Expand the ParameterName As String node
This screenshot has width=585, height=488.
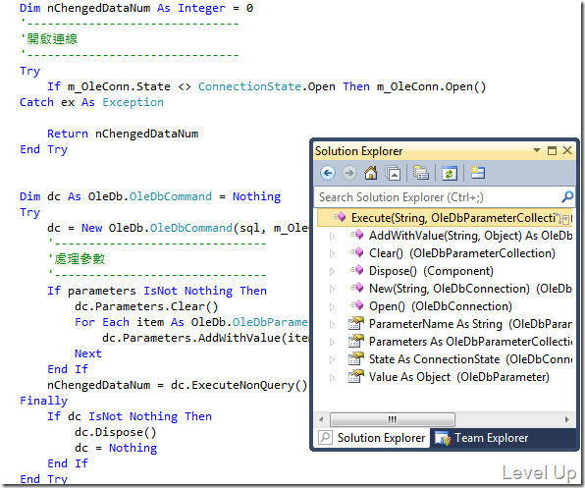332,324
